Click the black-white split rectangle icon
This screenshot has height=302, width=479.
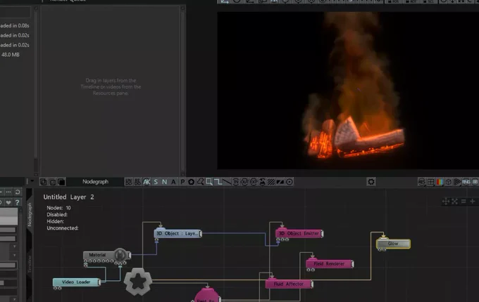[280, 182]
